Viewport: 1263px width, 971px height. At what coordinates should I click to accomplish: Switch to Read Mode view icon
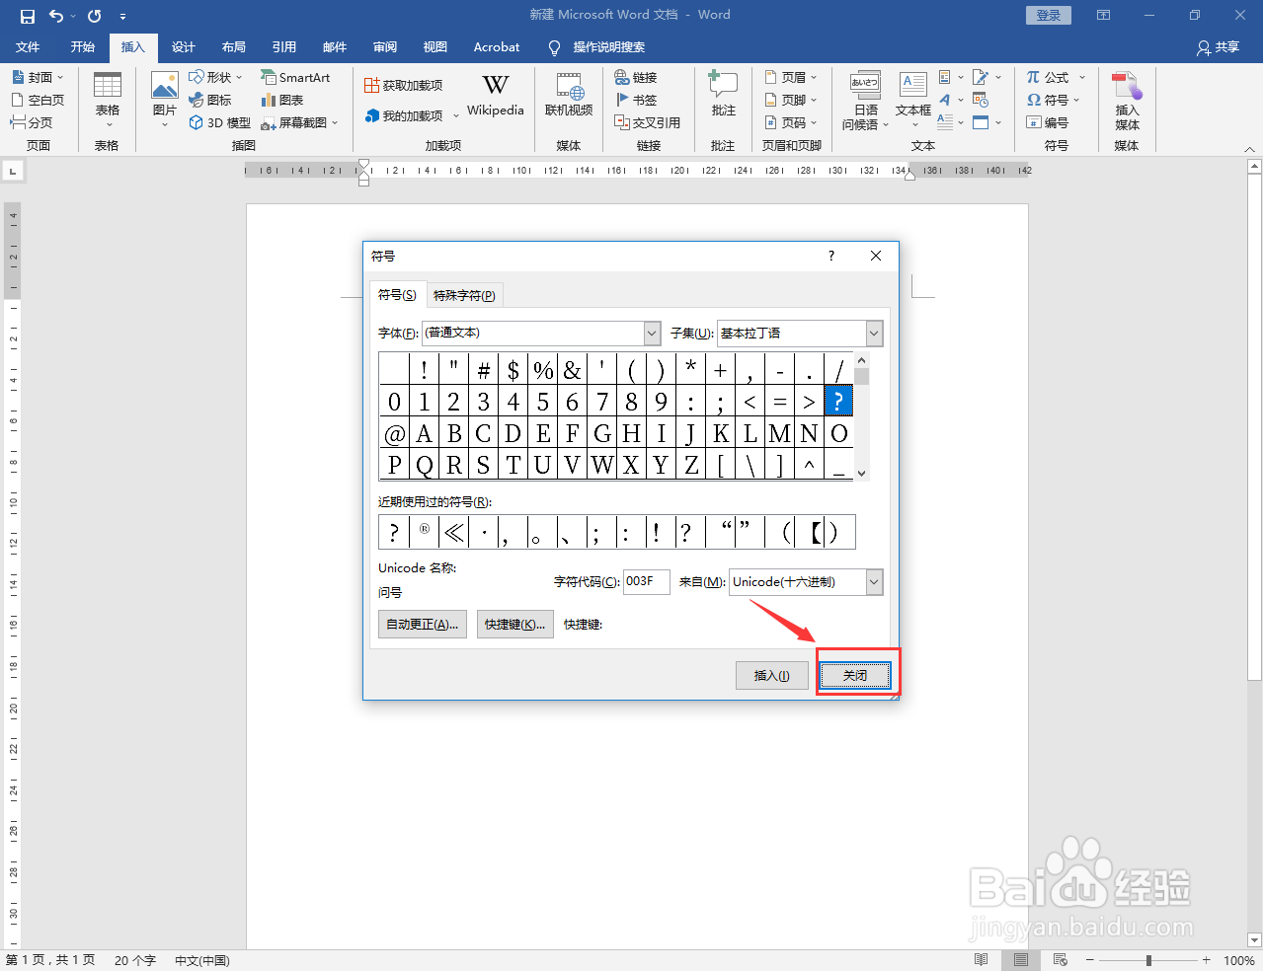point(981,960)
